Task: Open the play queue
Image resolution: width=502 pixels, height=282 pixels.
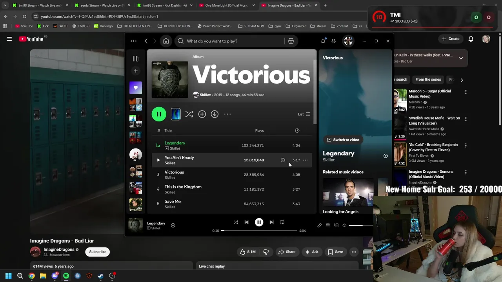Action: click(x=328, y=225)
